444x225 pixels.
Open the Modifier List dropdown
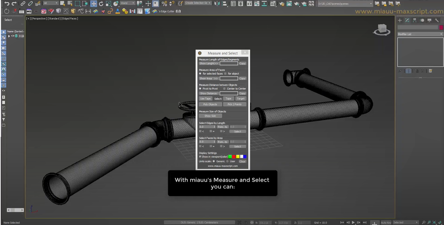(420, 34)
